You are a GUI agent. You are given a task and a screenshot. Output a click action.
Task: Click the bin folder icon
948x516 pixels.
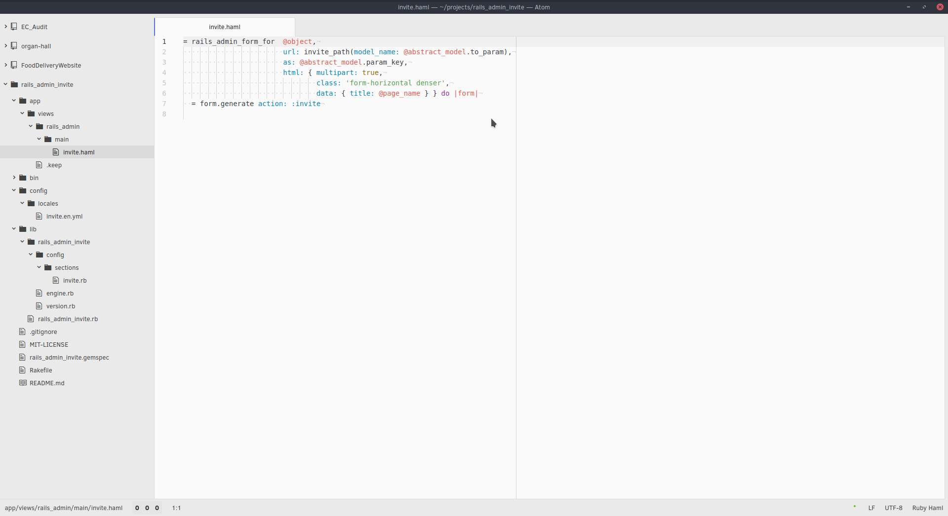[23, 178]
